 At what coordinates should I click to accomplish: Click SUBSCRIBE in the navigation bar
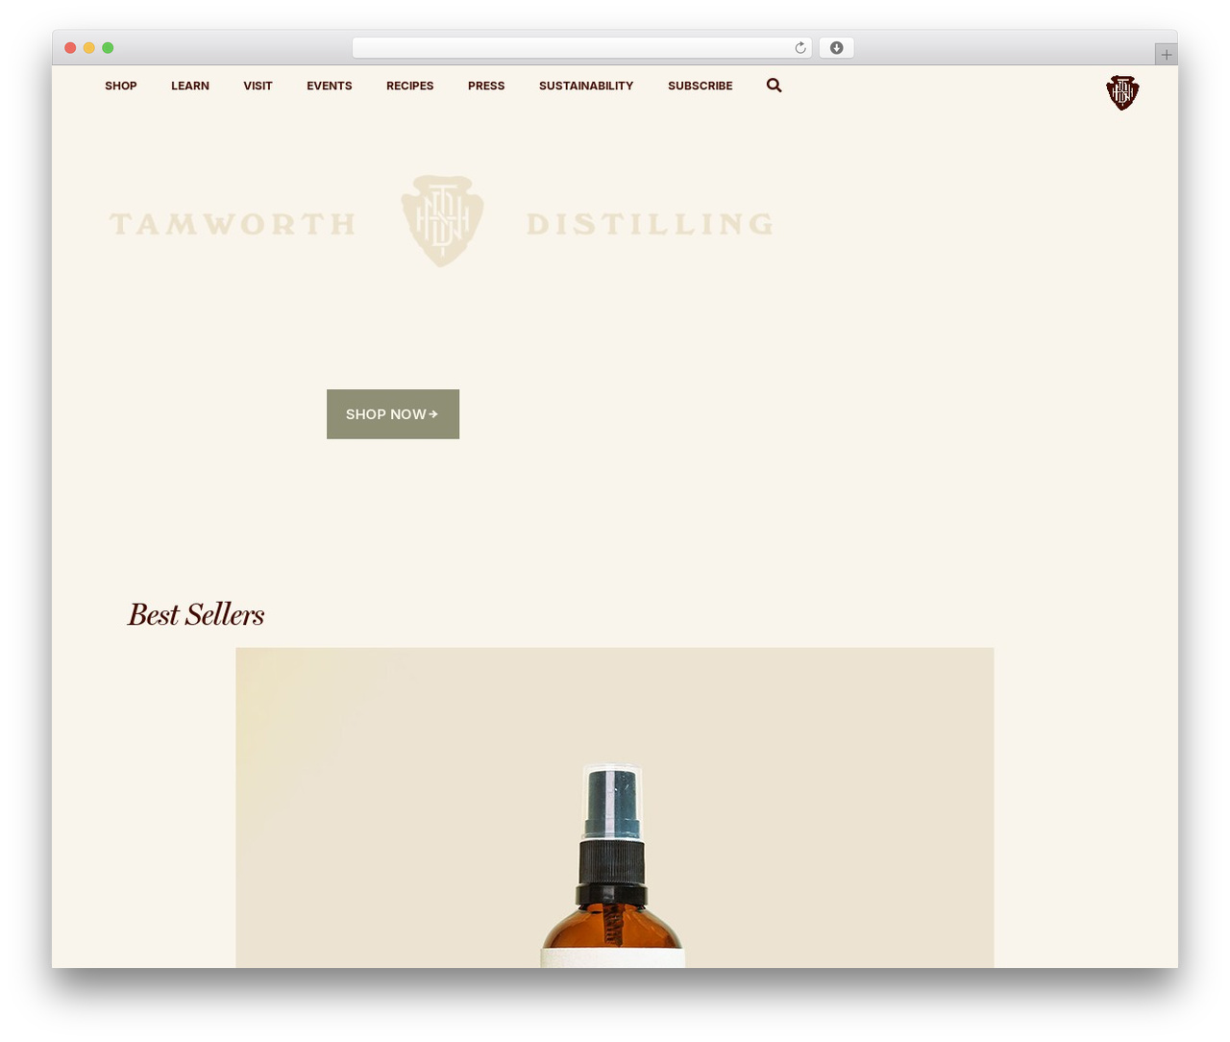[x=701, y=86]
